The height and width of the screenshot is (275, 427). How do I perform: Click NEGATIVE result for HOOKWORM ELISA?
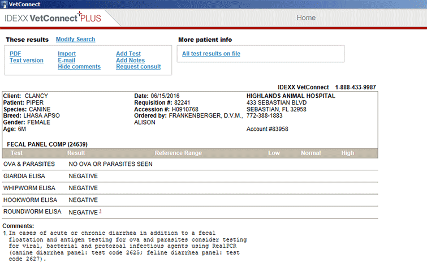[83, 200]
